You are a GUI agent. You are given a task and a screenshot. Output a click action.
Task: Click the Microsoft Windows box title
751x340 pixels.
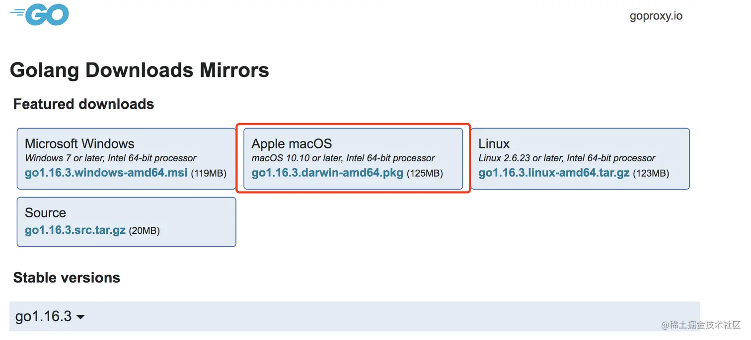point(79,144)
